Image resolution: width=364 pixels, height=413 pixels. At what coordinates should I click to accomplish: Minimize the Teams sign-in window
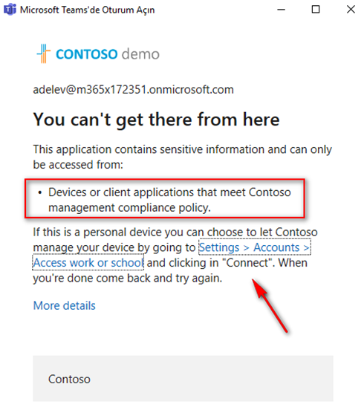[281, 10]
